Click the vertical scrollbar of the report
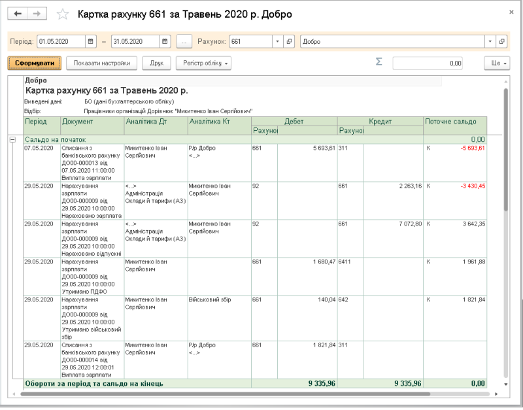The image size is (523, 410). pos(505,150)
